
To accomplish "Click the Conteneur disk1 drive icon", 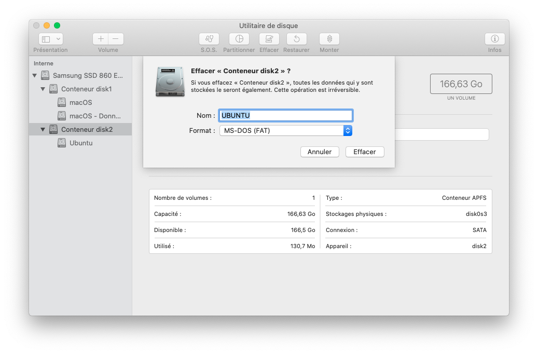I will [x=53, y=89].
